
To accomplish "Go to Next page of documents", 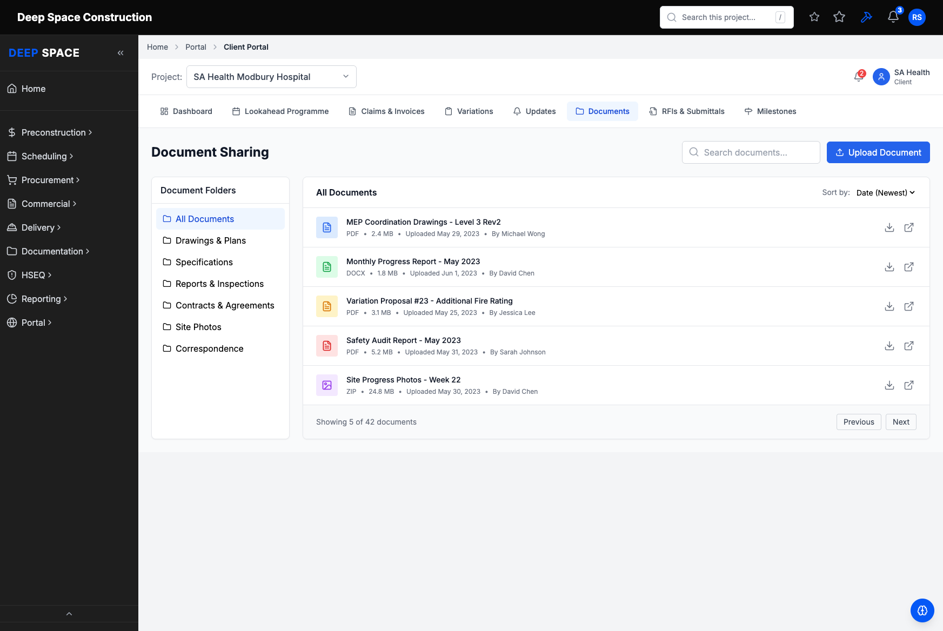I will (x=901, y=422).
